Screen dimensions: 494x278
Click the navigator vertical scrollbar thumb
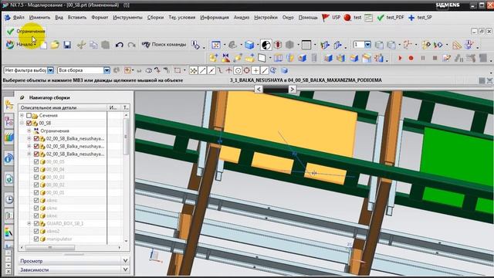126,137
